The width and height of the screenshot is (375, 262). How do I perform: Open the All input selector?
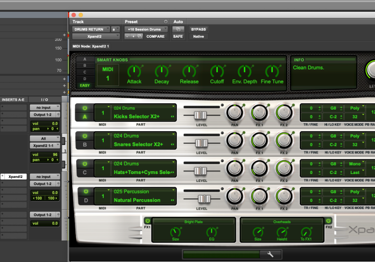[45, 139]
